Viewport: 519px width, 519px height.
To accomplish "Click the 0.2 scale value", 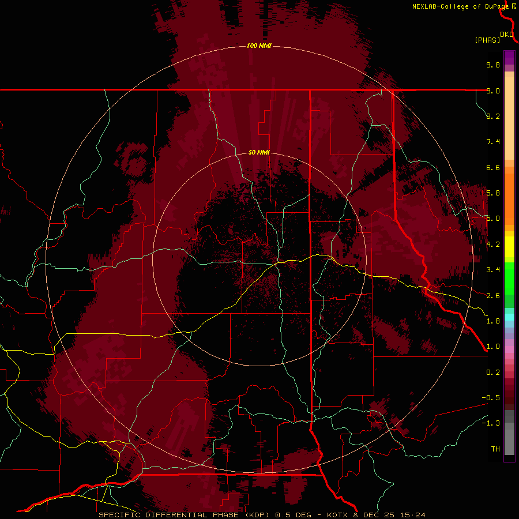I will pos(493,373).
